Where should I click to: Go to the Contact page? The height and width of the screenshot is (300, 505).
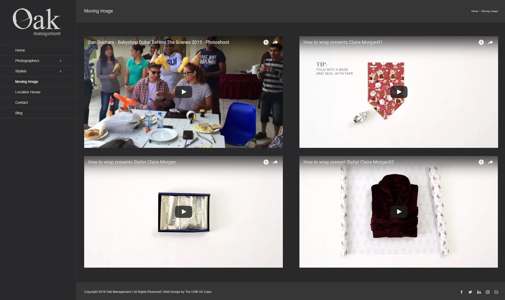pyautogui.click(x=21, y=102)
